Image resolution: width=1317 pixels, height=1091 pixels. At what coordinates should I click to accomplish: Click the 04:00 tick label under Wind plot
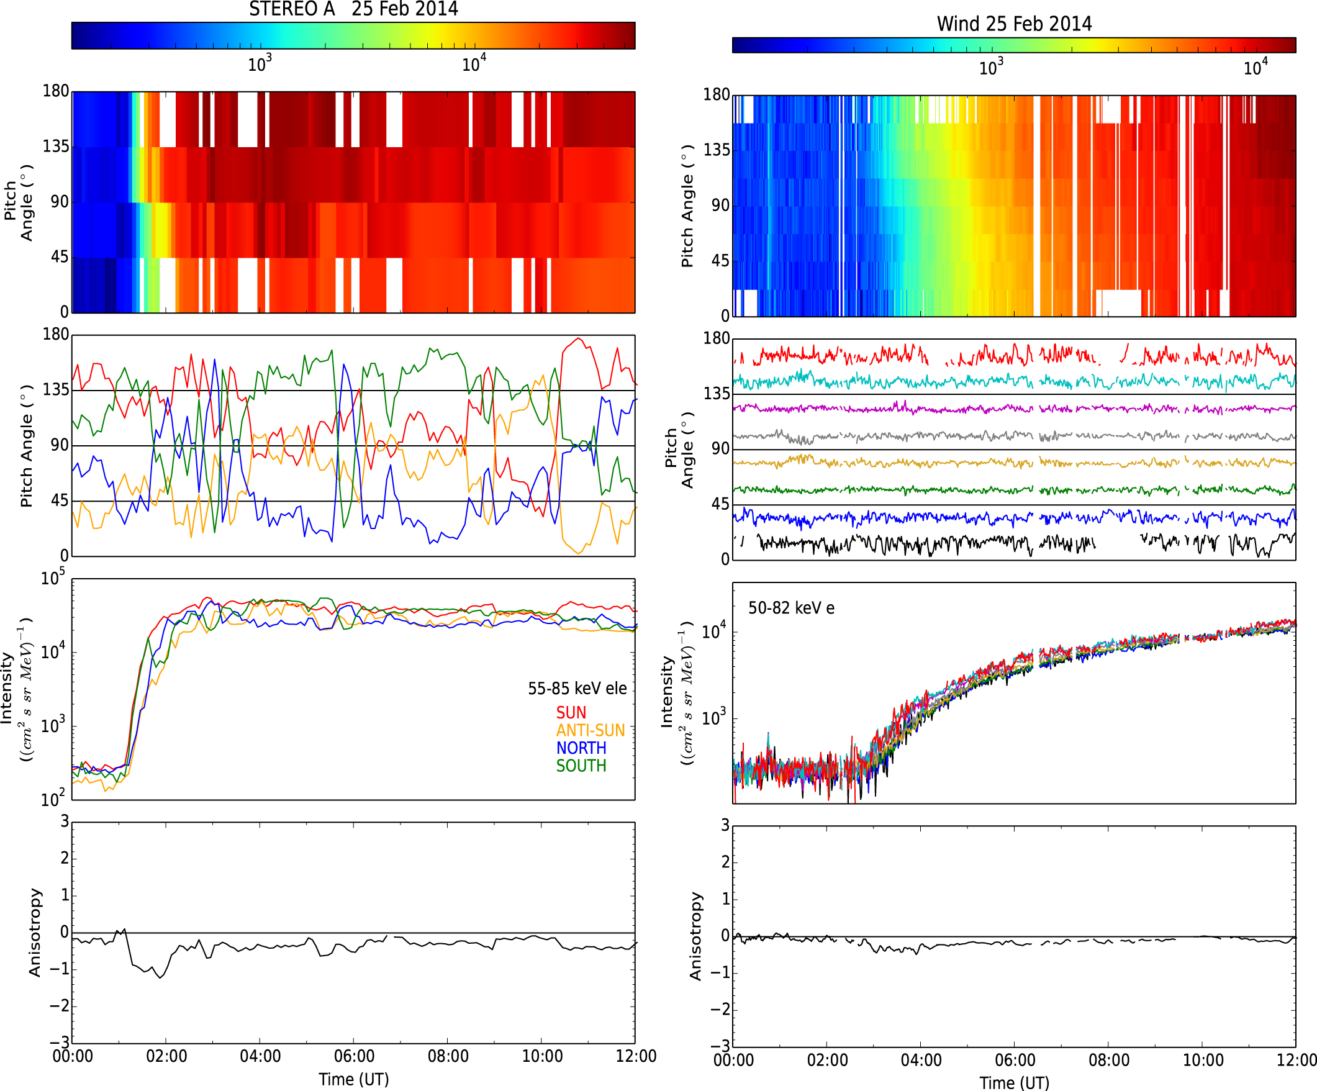click(921, 1061)
